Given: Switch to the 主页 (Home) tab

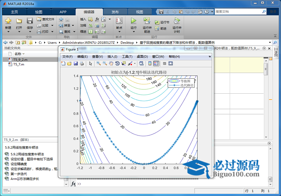Looking at the screenshot, I should click(14, 12).
